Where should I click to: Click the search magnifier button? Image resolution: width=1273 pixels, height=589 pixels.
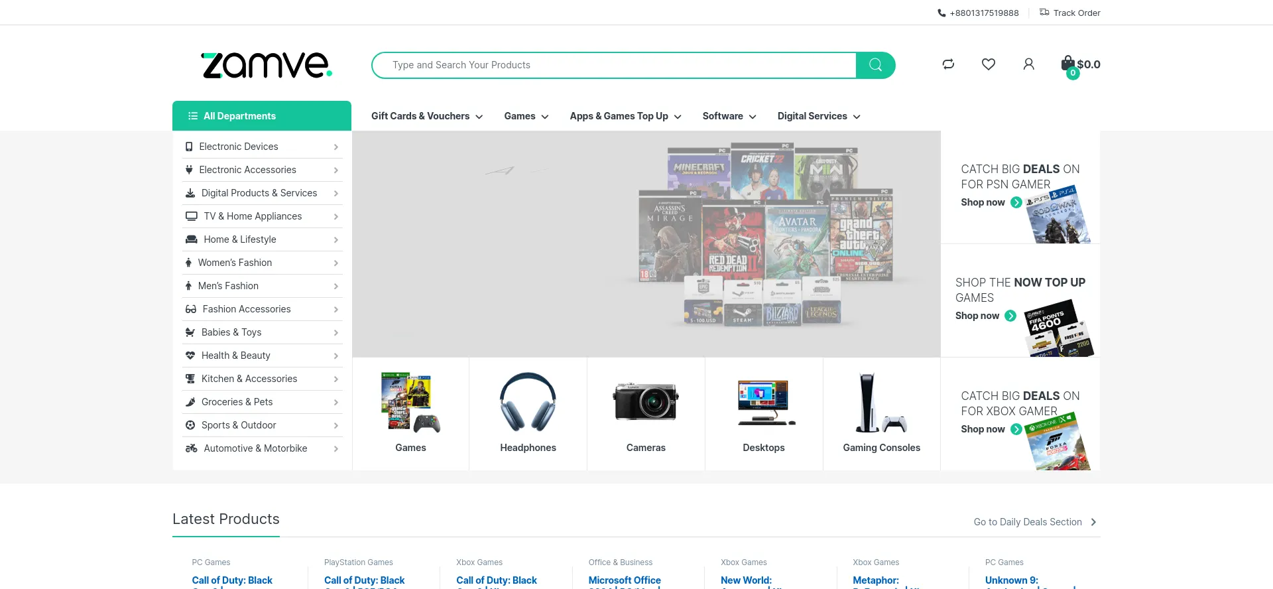(x=875, y=65)
